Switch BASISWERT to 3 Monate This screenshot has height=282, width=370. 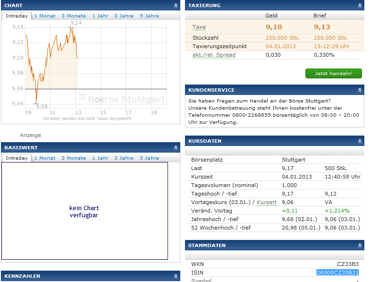[x=74, y=158]
